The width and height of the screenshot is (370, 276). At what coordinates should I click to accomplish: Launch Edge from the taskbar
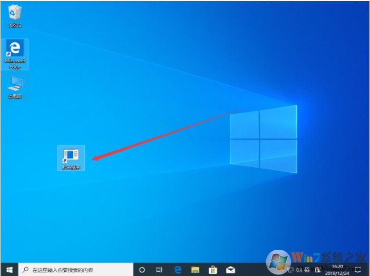point(178,270)
